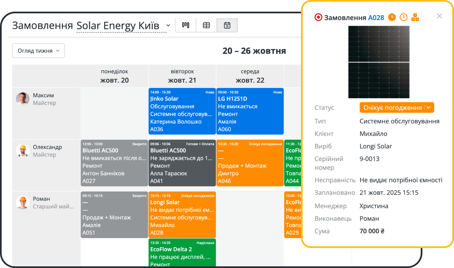Open the solar panel product image
This screenshot has height=268, width=454.
pos(379,62)
